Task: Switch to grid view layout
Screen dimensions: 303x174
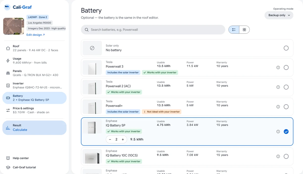Action: 244,30
